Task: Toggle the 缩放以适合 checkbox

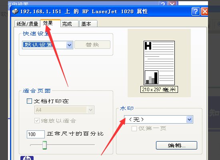Action: tap(37, 120)
